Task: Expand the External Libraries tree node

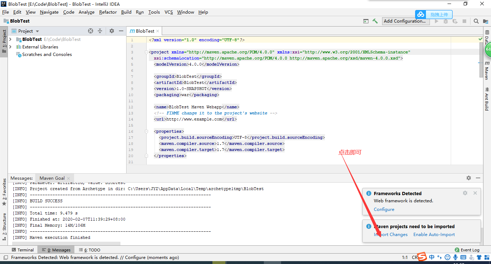Action: click(x=10, y=47)
